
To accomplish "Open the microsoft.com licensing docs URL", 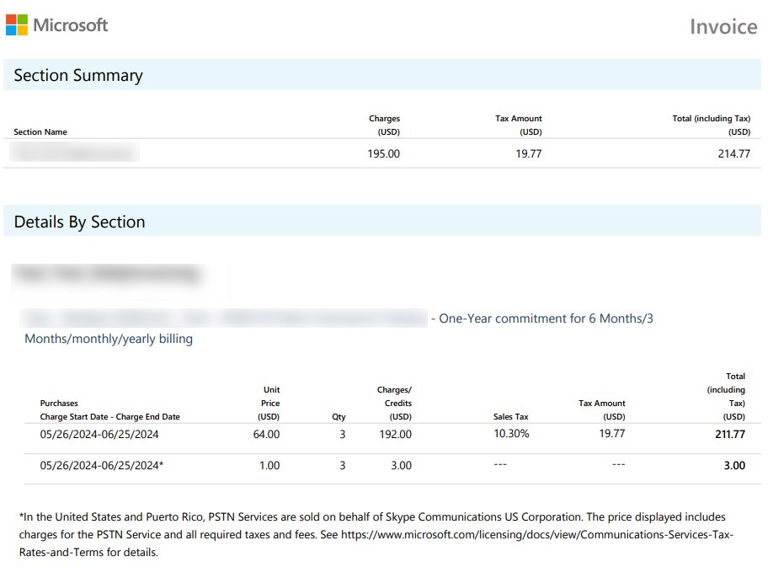I will [537, 535].
